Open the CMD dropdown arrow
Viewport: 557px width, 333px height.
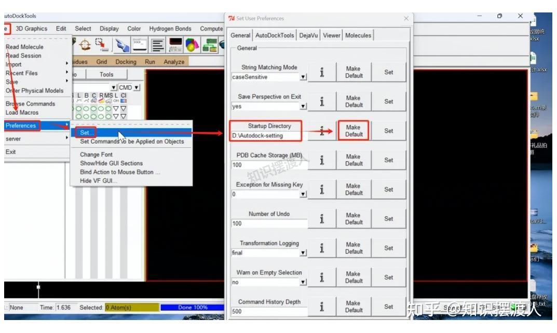[x=137, y=87]
